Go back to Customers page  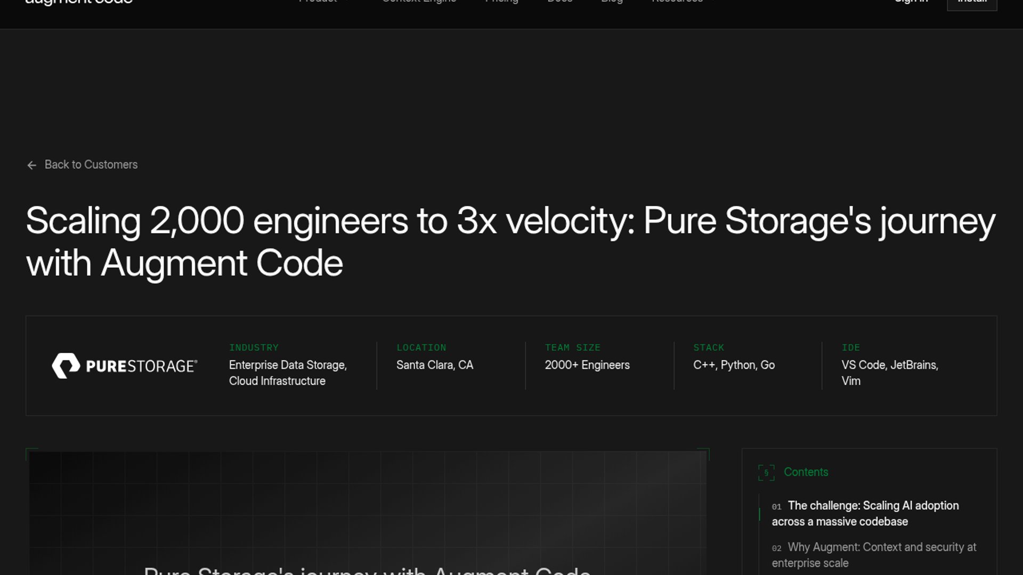(x=91, y=165)
